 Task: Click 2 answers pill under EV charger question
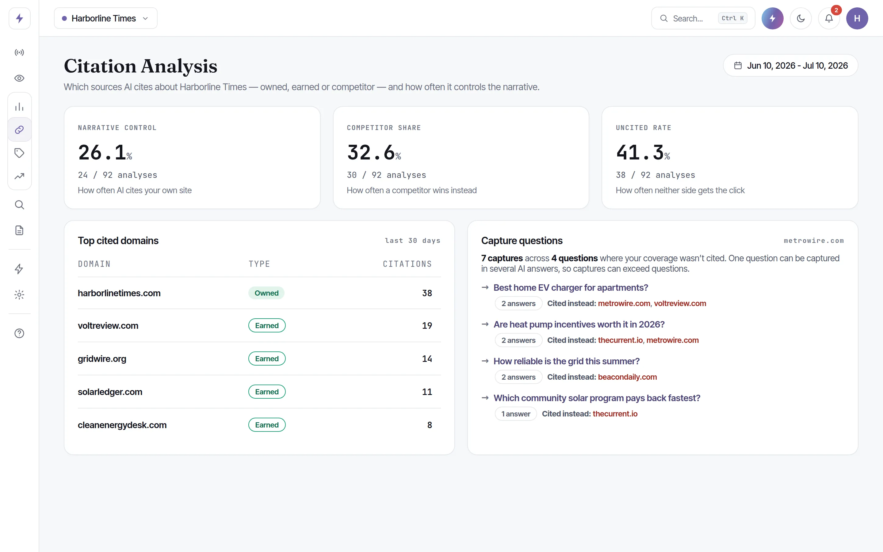518,303
